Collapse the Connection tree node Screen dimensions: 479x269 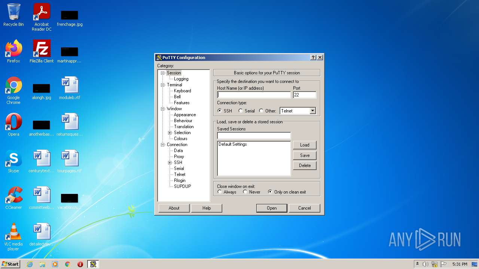163,145
